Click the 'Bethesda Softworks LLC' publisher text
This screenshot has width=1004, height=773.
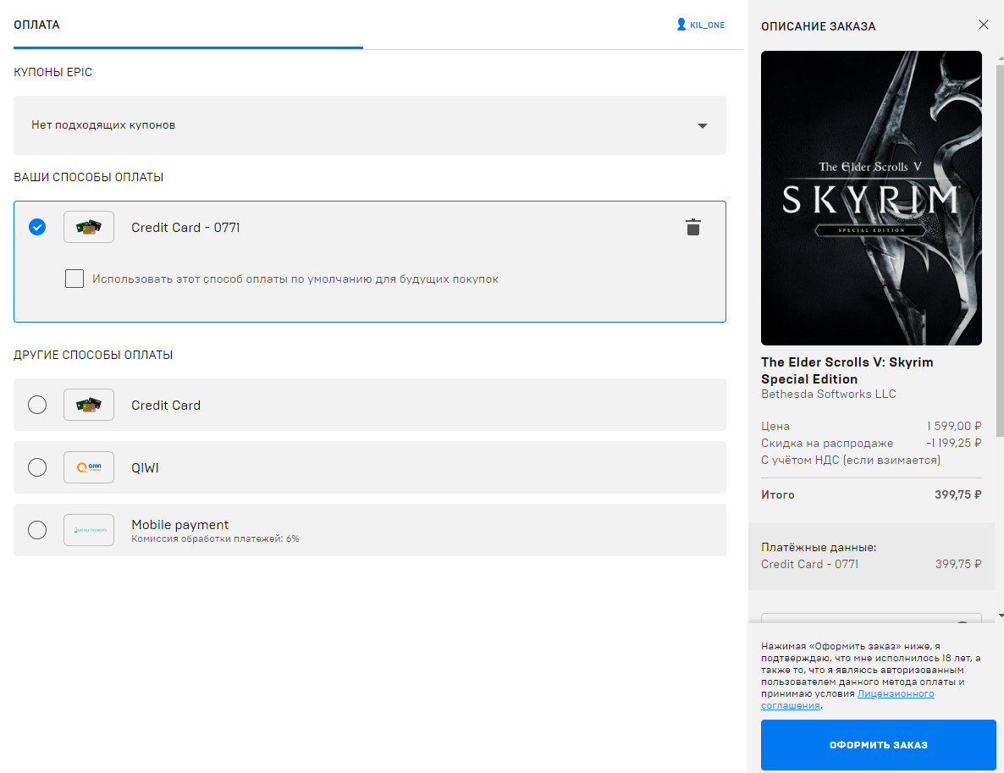828,394
